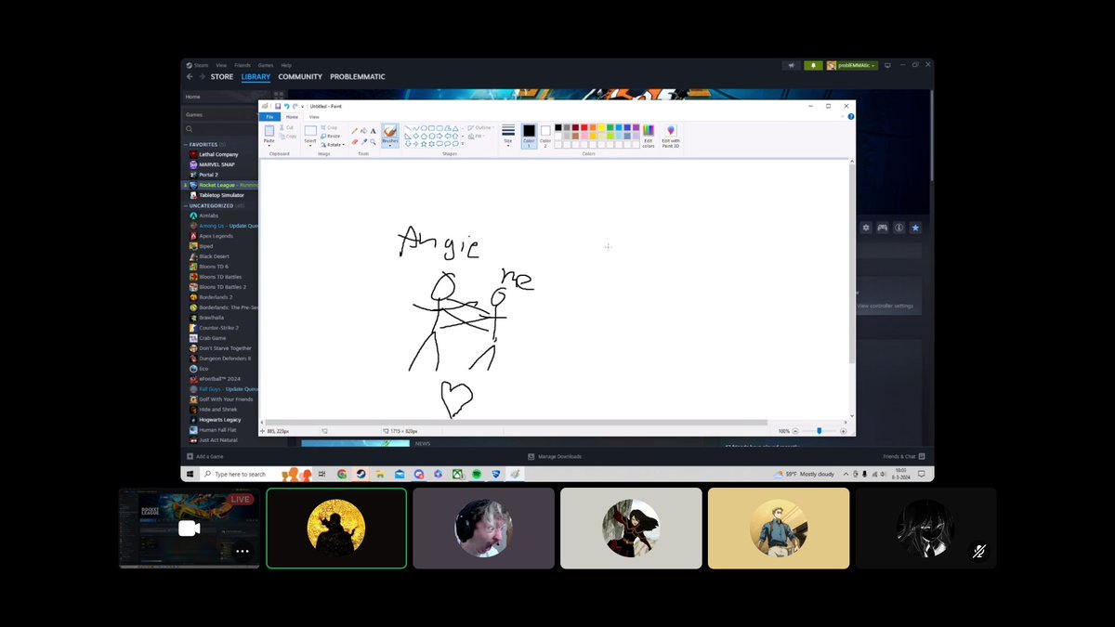The image size is (1115, 627).
Task: Select the Magnifier tool
Action: point(372,141)
